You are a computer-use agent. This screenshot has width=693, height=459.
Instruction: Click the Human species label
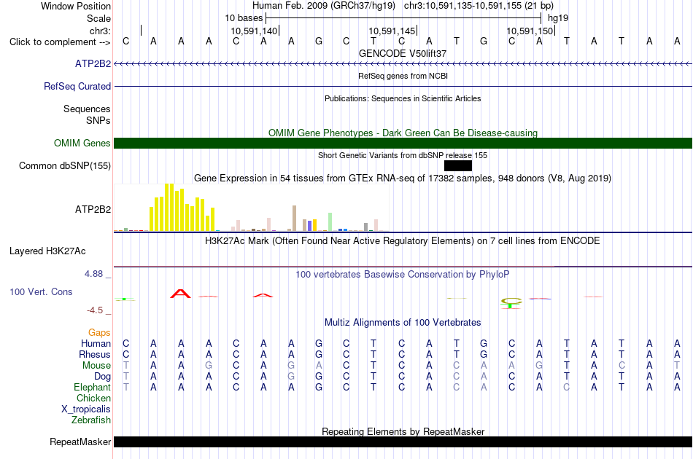[96, 344]
